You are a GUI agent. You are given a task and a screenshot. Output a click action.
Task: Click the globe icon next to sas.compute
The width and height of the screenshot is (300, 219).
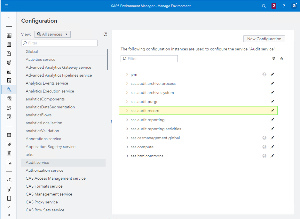(x=264, y=147)
